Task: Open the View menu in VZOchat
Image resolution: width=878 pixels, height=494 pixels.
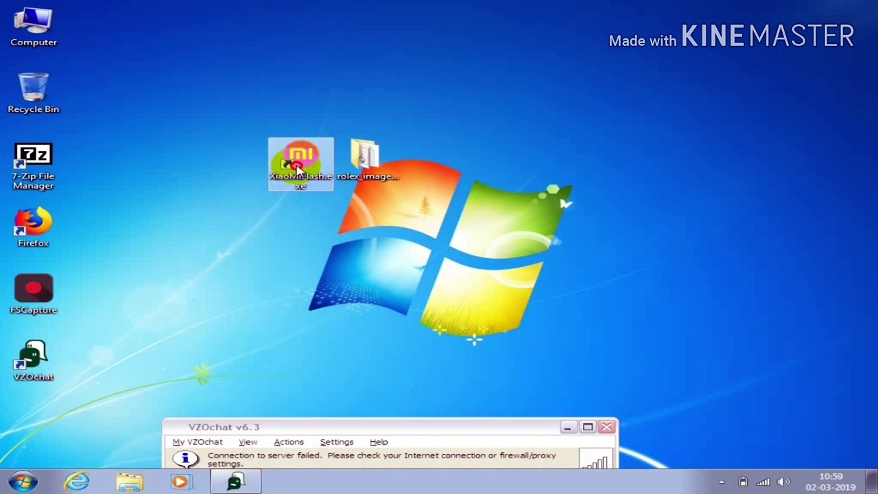Action: (248, 442)
